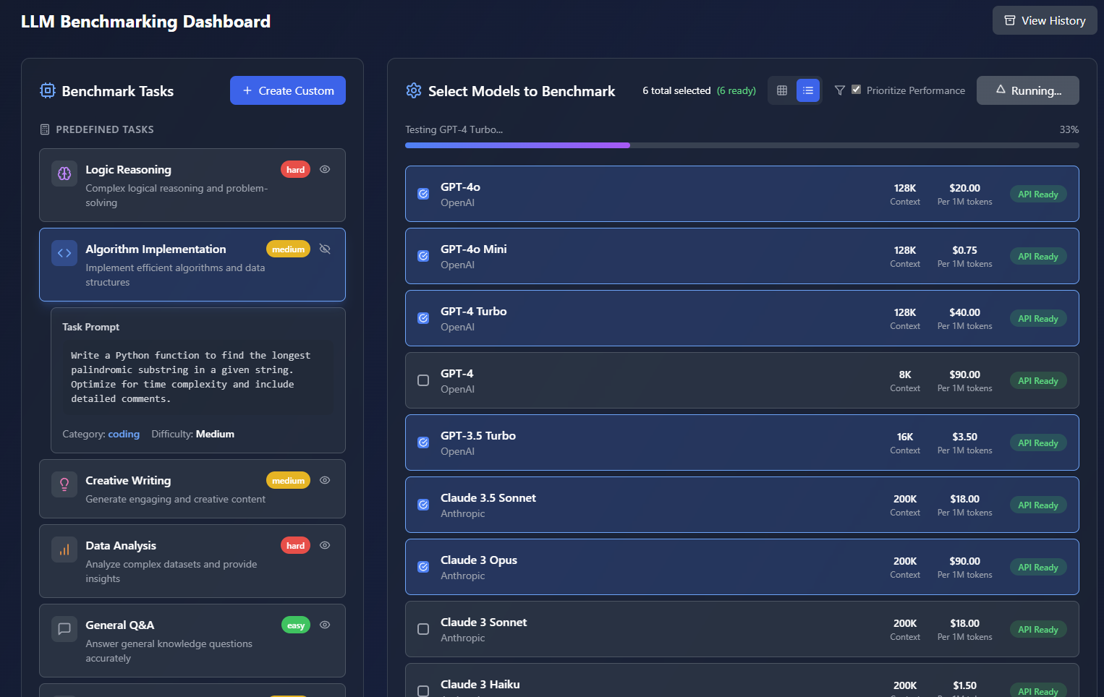Image resolution: width=1104 pixels, height=697 pixels.
Task: Show preview of Creative Writing task
Action: 325,480
